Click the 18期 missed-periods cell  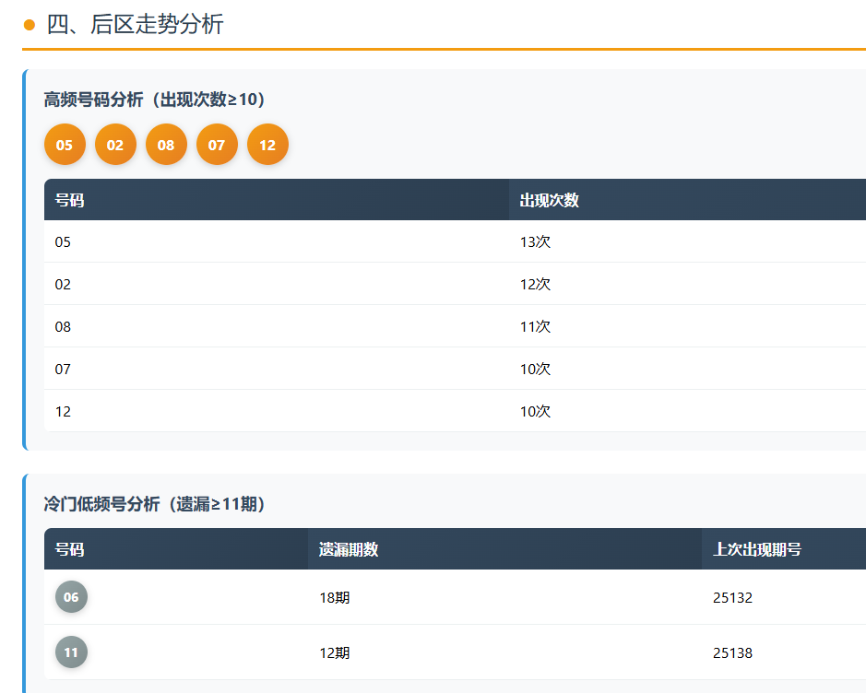(334, 598)
